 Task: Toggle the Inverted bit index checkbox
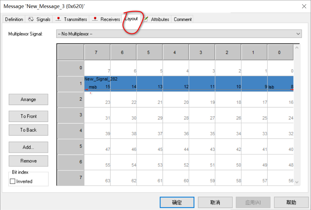tap(13, 181)
